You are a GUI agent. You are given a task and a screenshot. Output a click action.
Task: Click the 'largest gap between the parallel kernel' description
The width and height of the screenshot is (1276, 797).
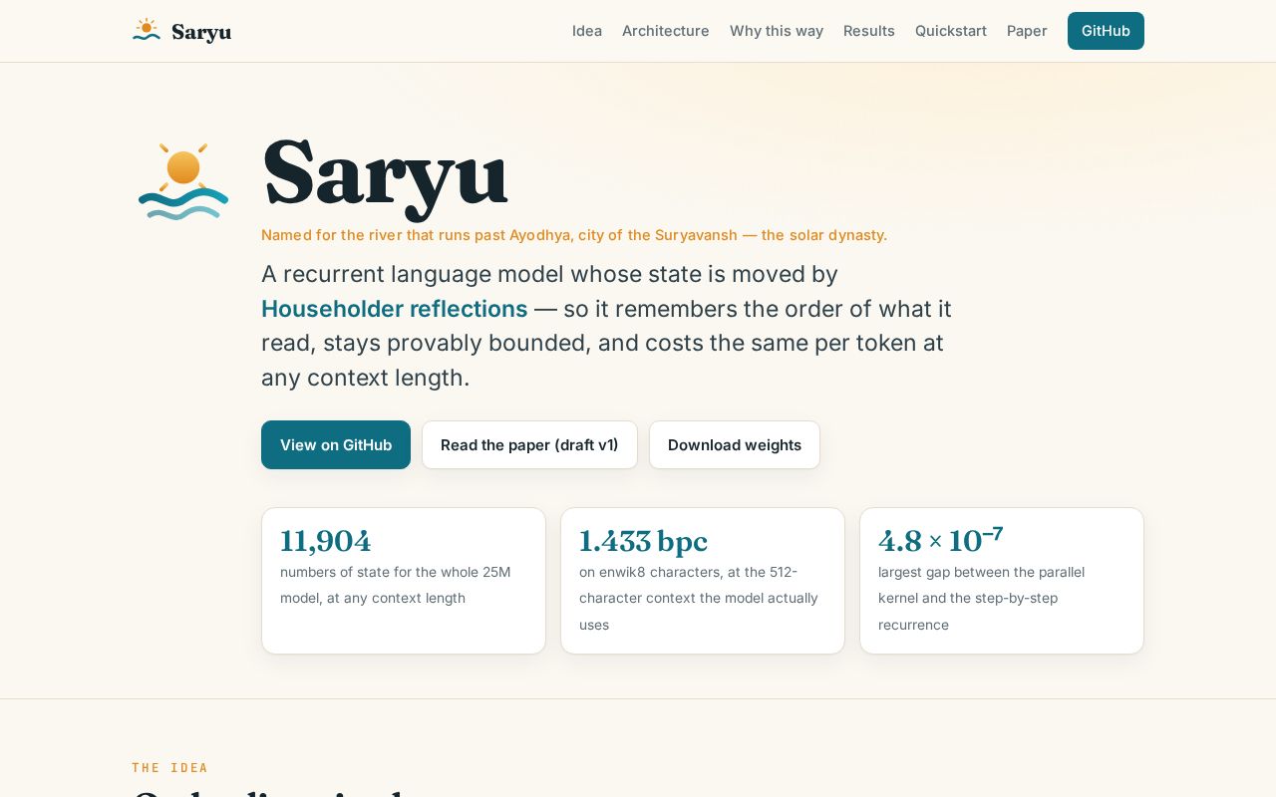click(982, 598)
